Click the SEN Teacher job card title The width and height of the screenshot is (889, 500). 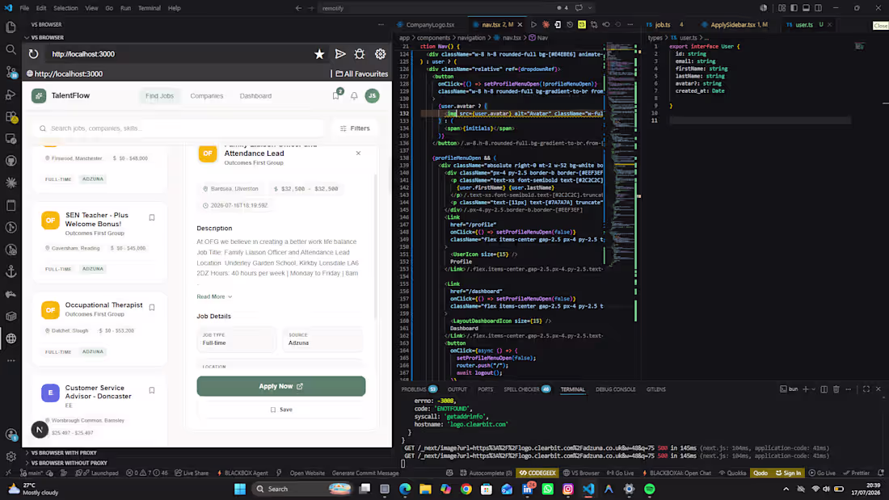(97, 220)
